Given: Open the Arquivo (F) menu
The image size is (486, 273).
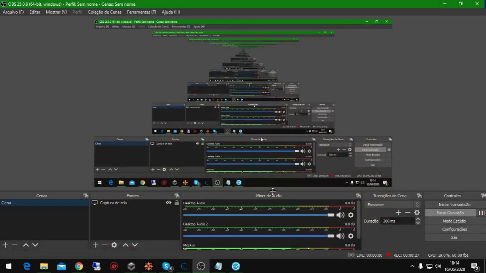Looking at the screenshot, I should coord(13,12).
